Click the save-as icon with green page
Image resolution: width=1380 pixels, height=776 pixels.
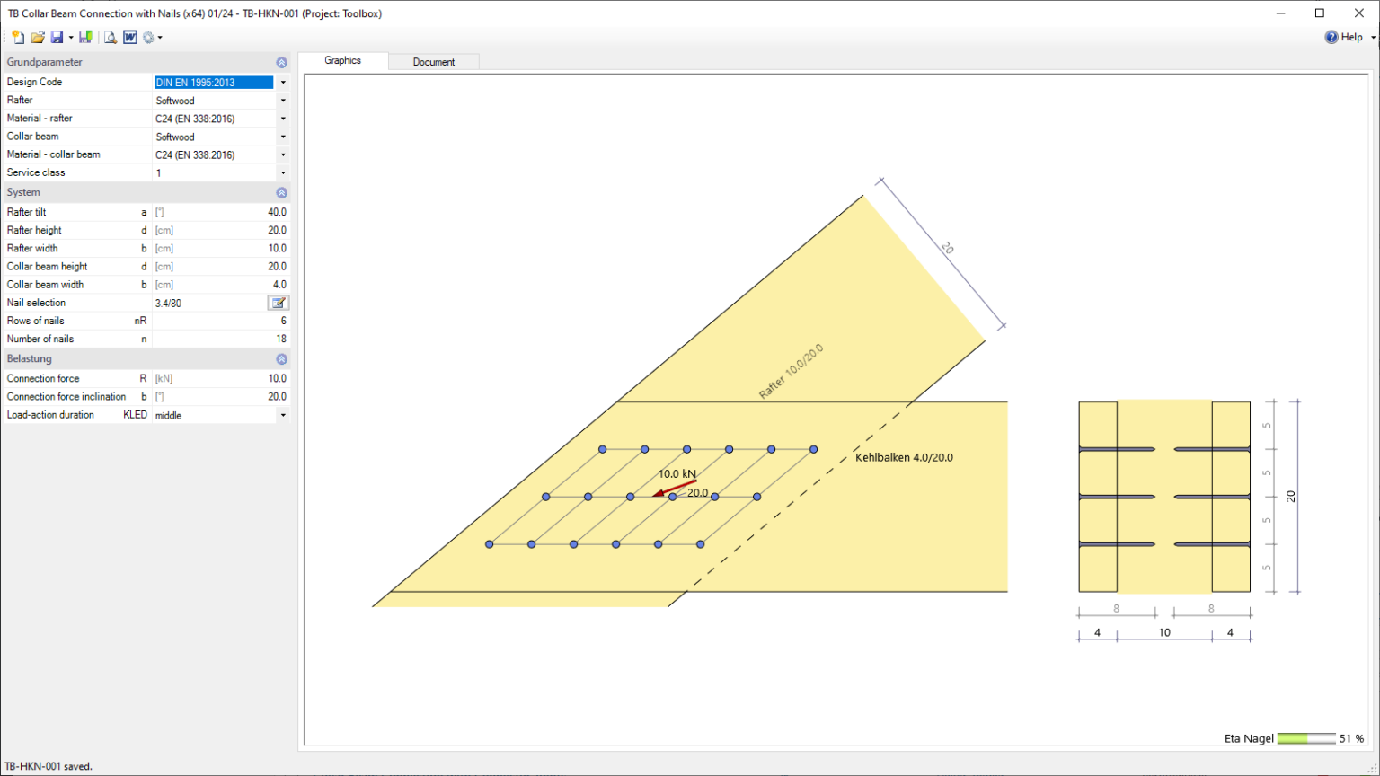click(x=85, y=37)
